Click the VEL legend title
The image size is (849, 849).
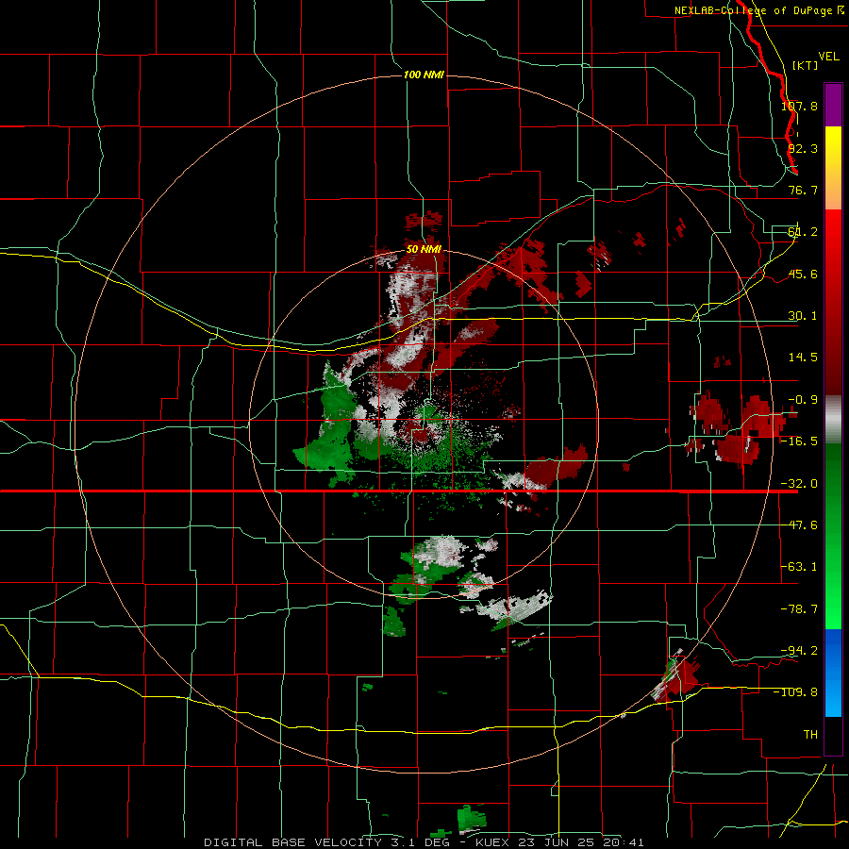[828, 57]
